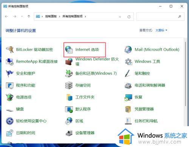The height and width of the screenshot is (147, 189).
Task: Open Internet 选项 text label
Action: 87,50
